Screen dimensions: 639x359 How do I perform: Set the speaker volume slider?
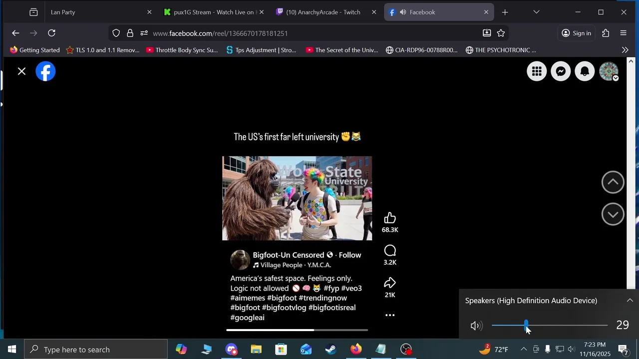(x=550, y=326)
